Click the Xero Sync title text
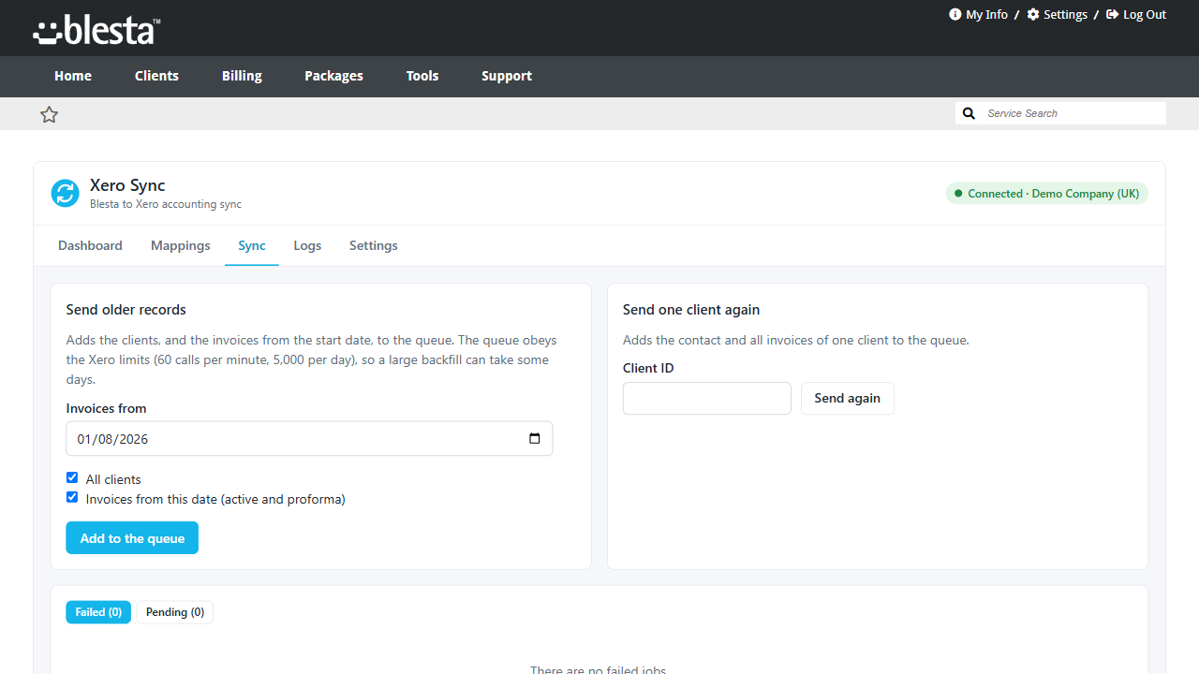The image size is (1199, 674). 127,185
